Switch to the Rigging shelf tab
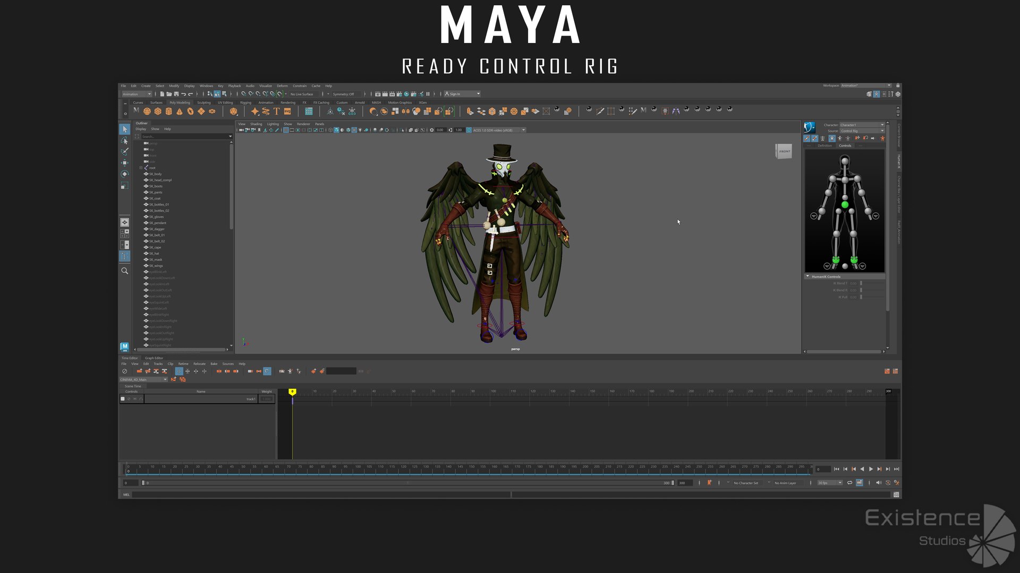1020x573 pixels. coord(245,102)
